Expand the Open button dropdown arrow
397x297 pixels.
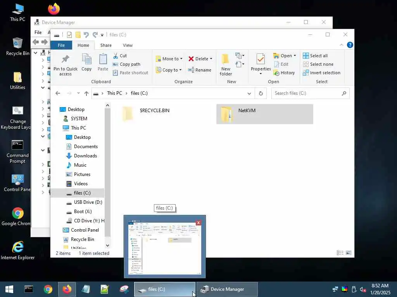point(295,56)
